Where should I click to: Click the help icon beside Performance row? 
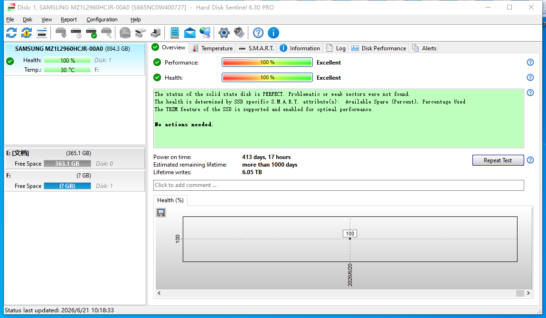pyautogui.click(x=530, y=62)
